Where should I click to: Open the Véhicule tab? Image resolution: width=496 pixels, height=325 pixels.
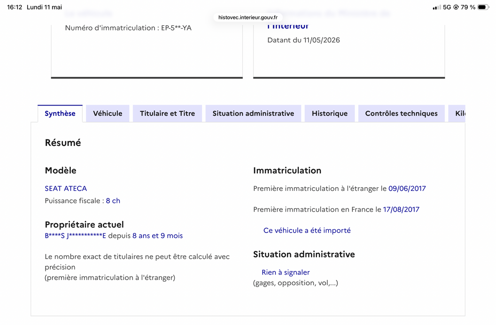107,113
